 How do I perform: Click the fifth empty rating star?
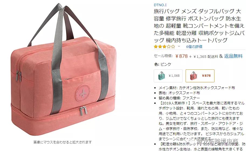[x=173, y=47]
